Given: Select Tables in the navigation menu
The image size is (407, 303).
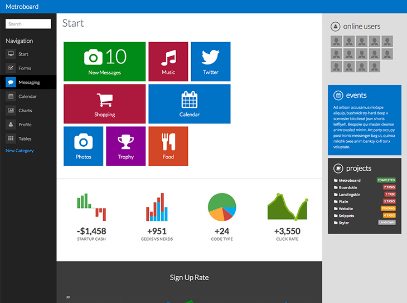Looking at the screenshot, I should (28, 138).
